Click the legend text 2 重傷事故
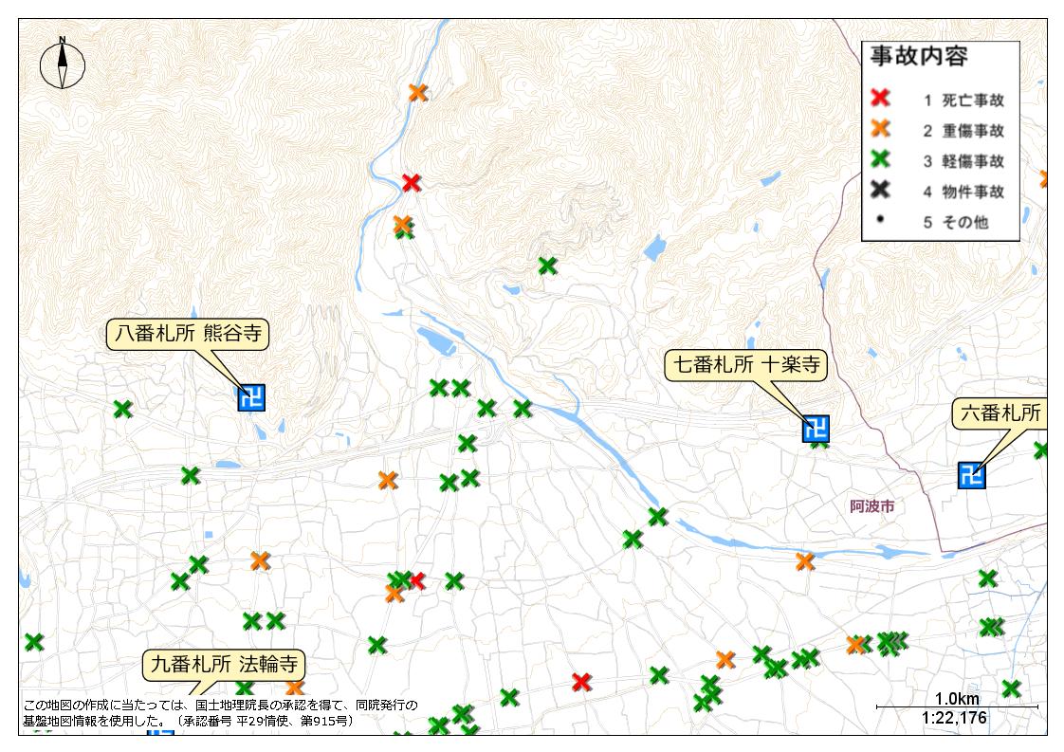1064x752 pixels. pos(963,130)
